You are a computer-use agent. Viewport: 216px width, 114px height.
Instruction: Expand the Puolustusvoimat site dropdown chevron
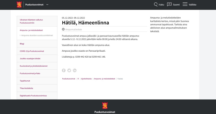(48, 5)
